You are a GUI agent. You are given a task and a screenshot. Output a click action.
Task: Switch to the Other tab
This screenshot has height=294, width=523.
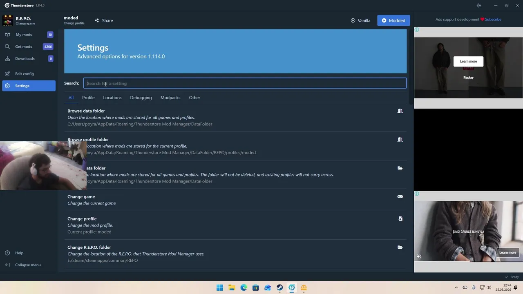click(x=194, y=98)
